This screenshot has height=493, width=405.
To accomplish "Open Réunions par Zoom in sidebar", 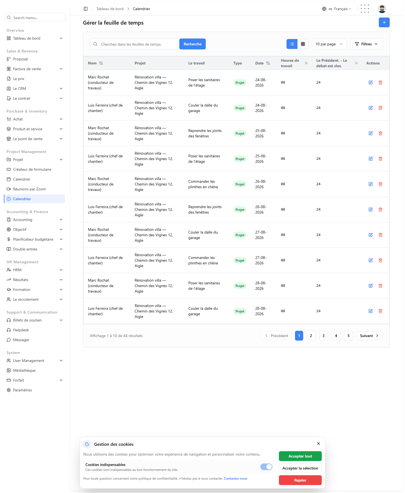I will point(35,189).
